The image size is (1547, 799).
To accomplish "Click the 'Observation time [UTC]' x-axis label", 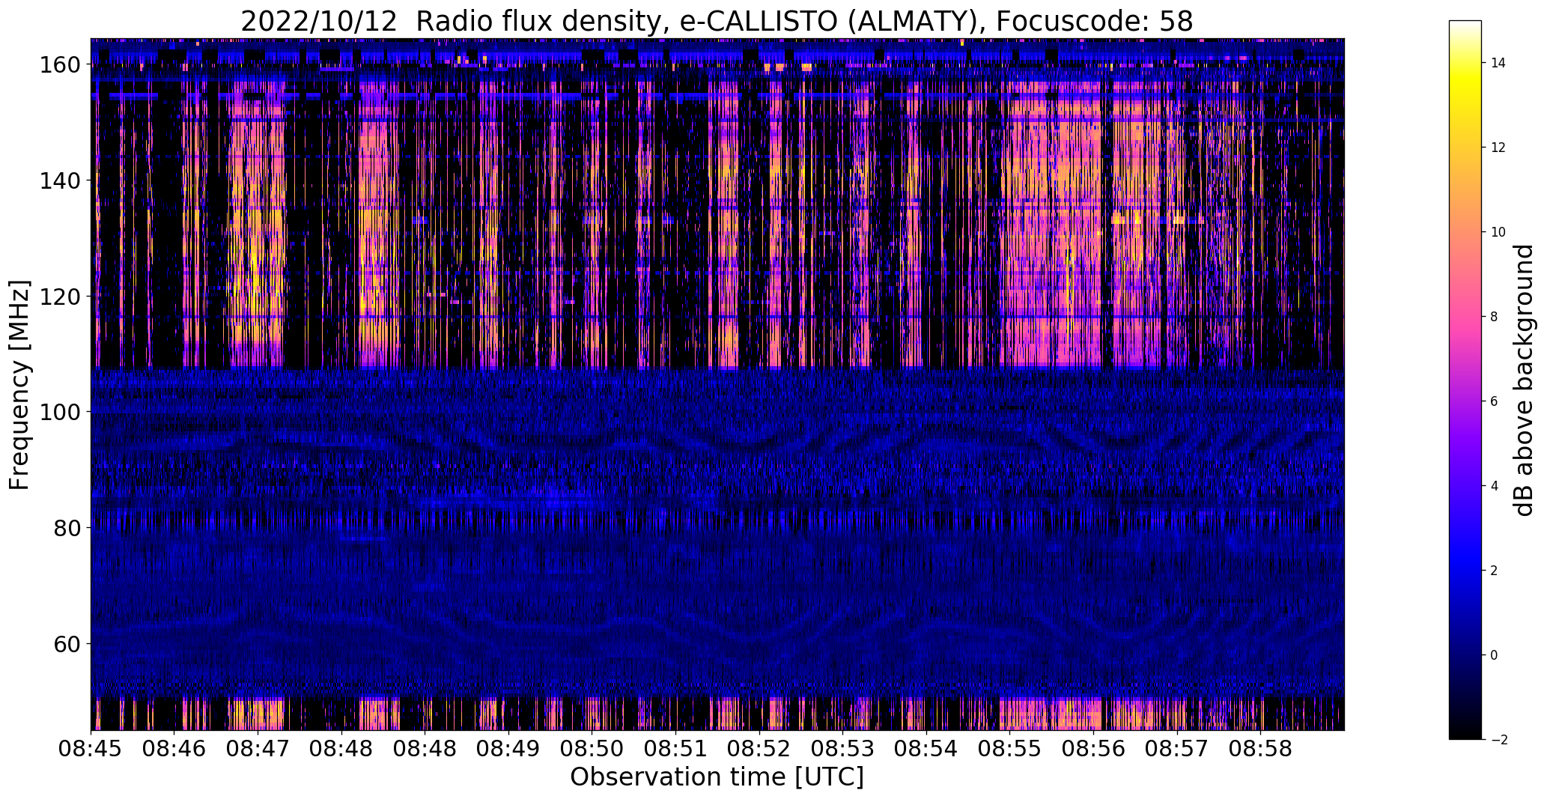I will tap(717, 777).
